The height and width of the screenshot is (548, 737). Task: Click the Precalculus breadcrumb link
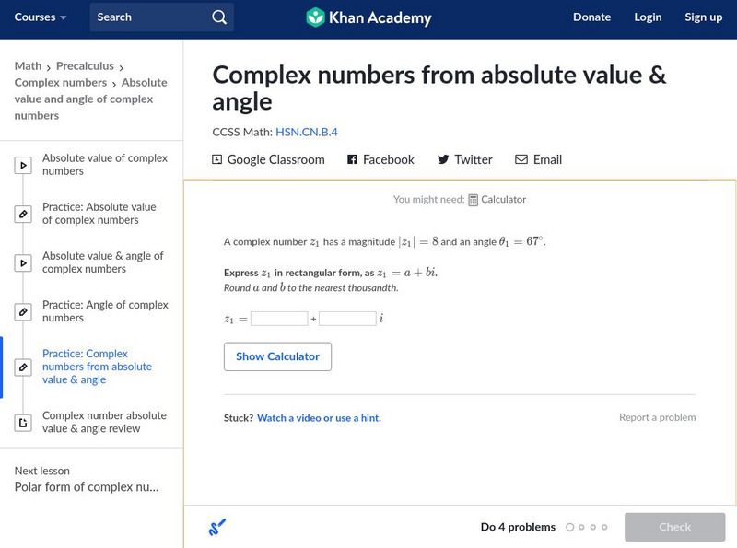point(85,66)
